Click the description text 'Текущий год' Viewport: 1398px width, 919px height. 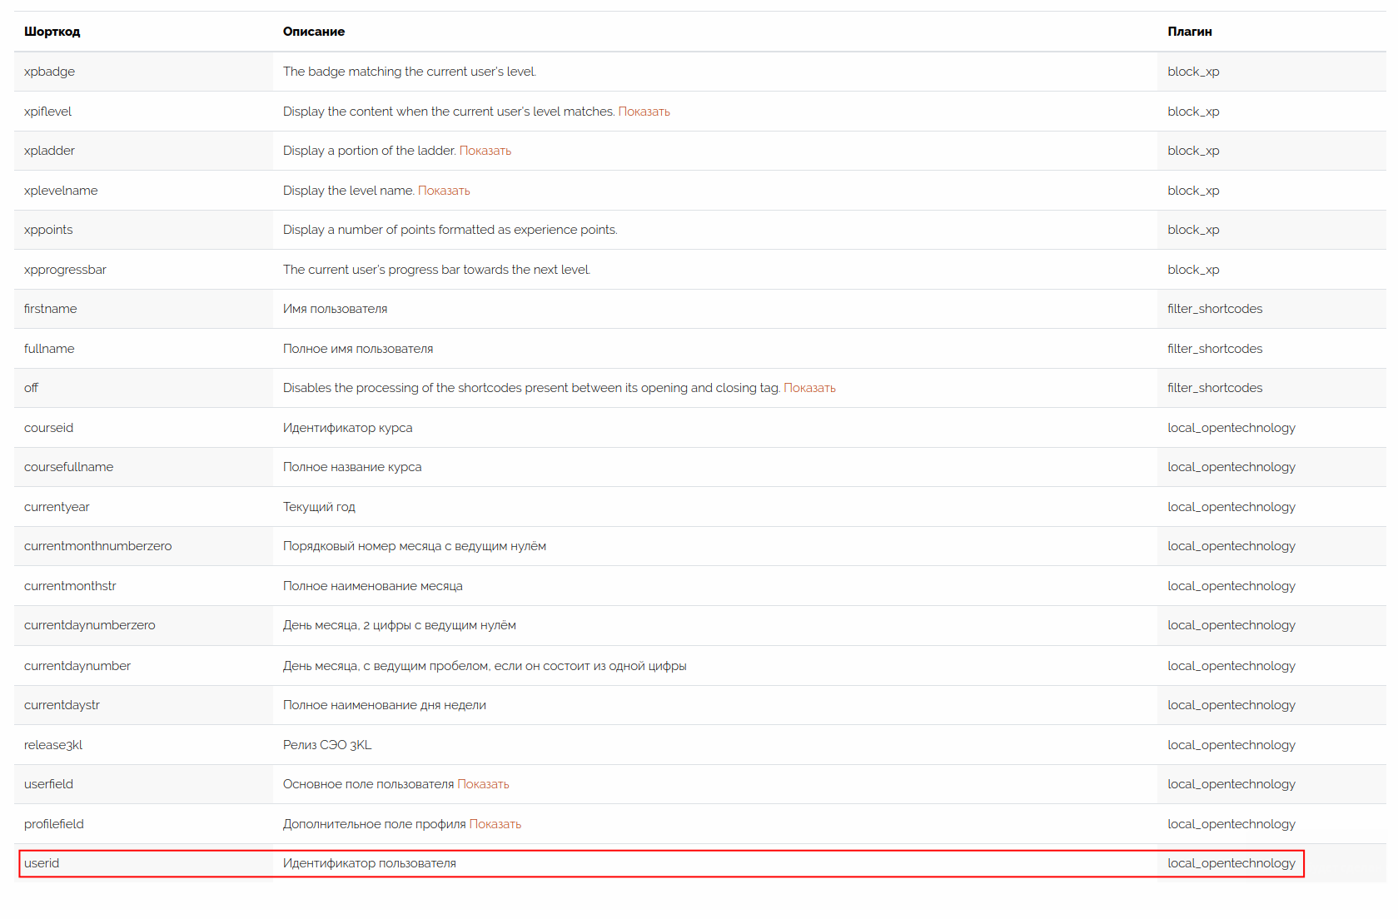coord(319,507)
